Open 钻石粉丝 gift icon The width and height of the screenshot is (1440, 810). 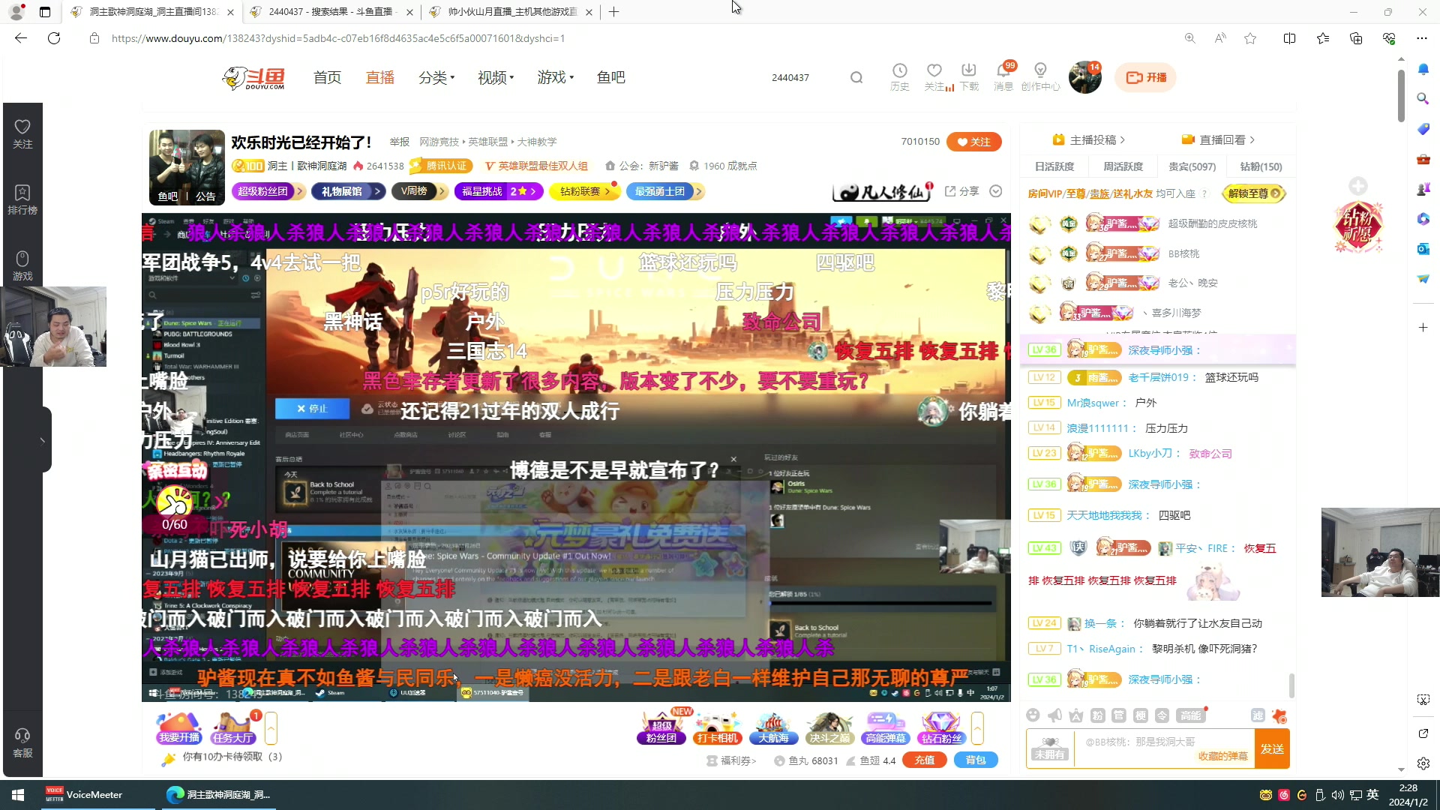pyautogui.click(x=941, y=727)
